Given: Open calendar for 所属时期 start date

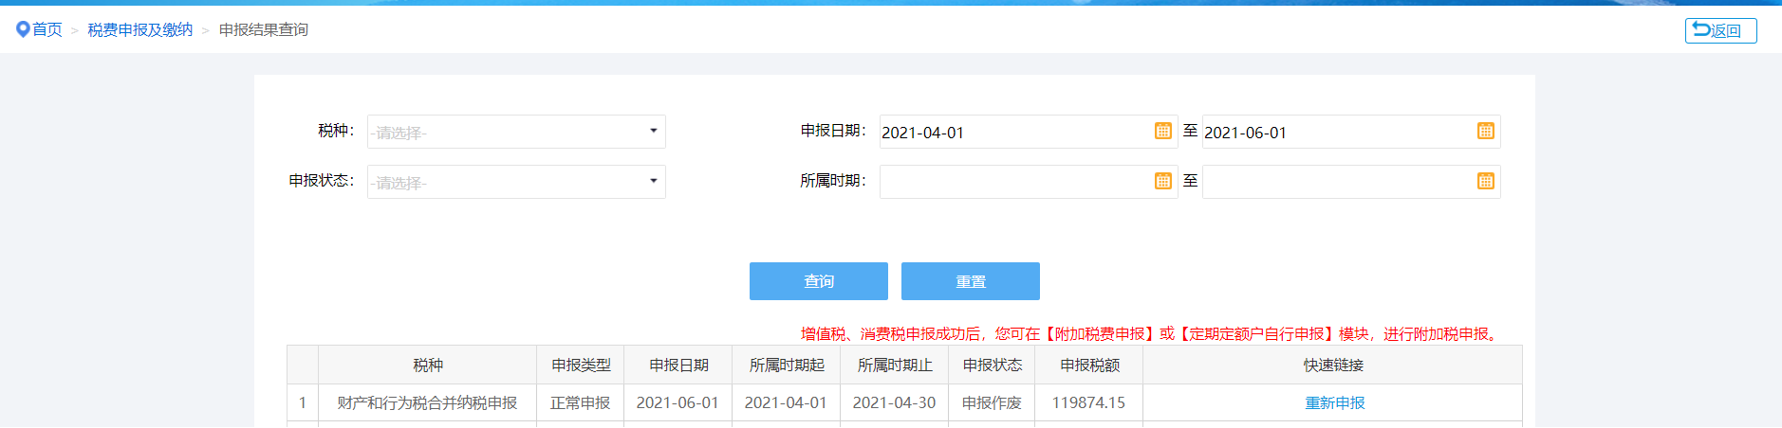Looking at the screenshot, I should tap(1162, 181).
